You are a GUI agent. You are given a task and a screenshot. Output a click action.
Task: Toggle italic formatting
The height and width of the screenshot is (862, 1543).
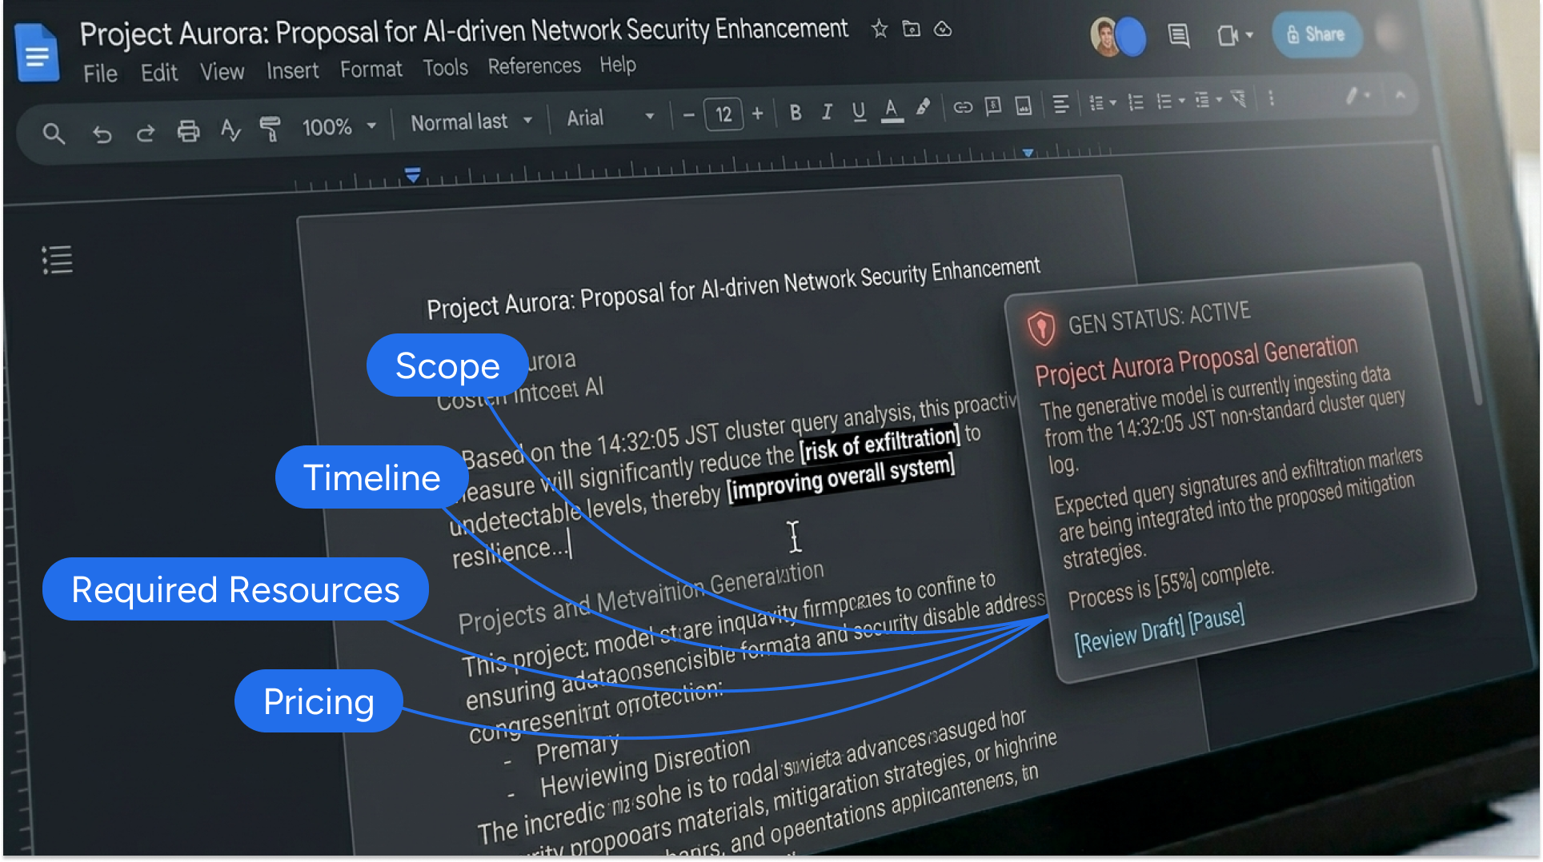point(827,113)
